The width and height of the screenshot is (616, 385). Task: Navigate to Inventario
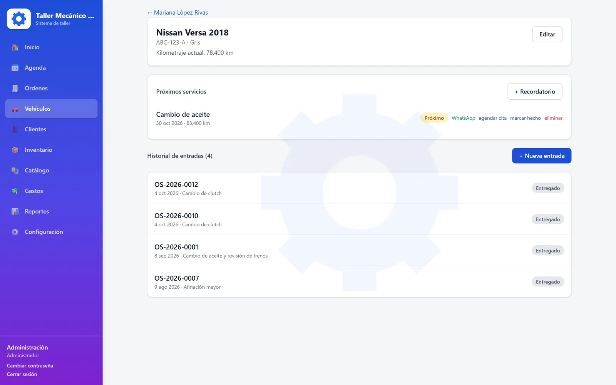point(51,150)
